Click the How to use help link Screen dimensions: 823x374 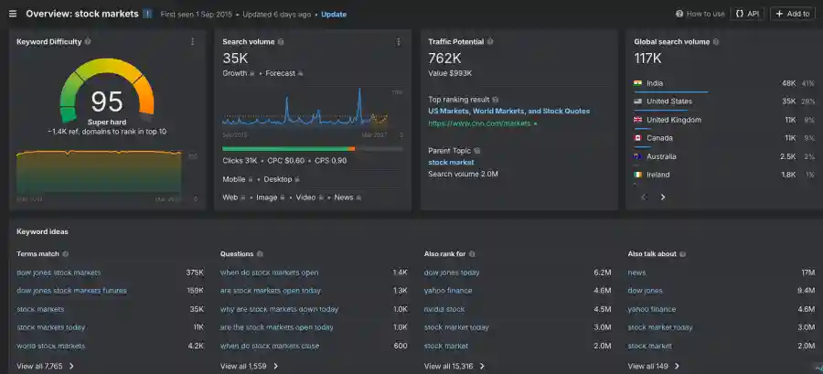[x=700, y=14]
